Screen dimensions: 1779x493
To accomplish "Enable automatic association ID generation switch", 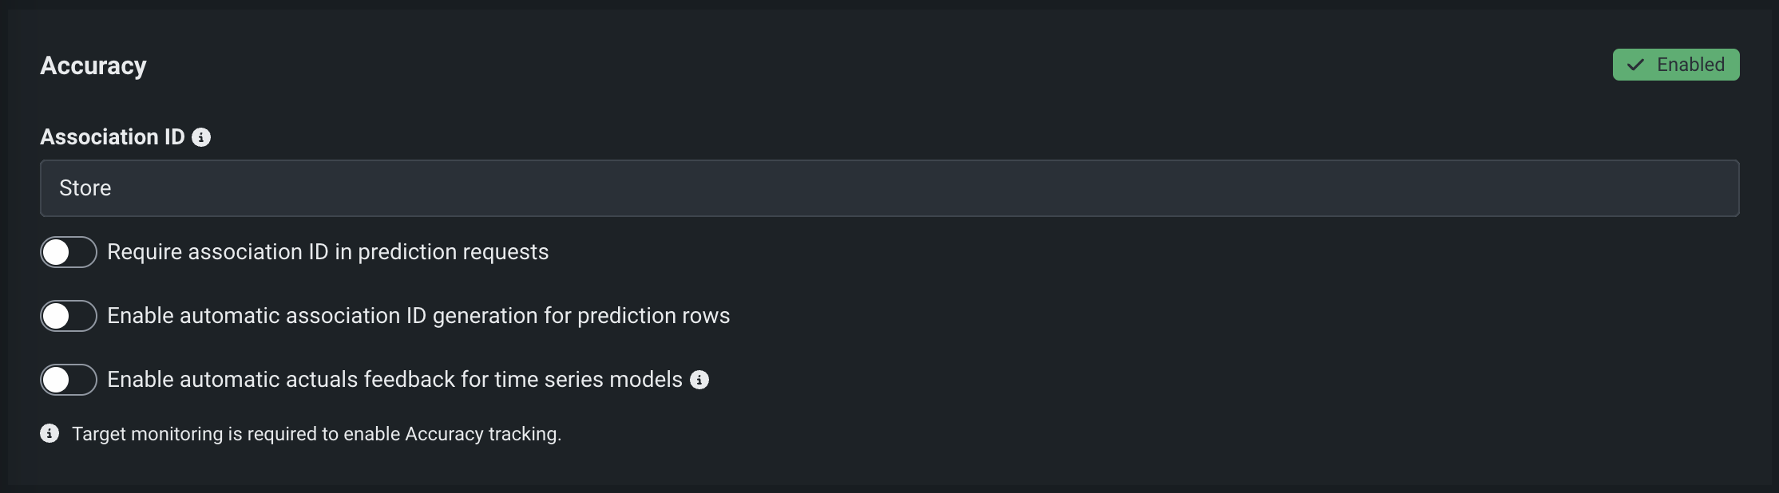I will click(x=69, y=316).
